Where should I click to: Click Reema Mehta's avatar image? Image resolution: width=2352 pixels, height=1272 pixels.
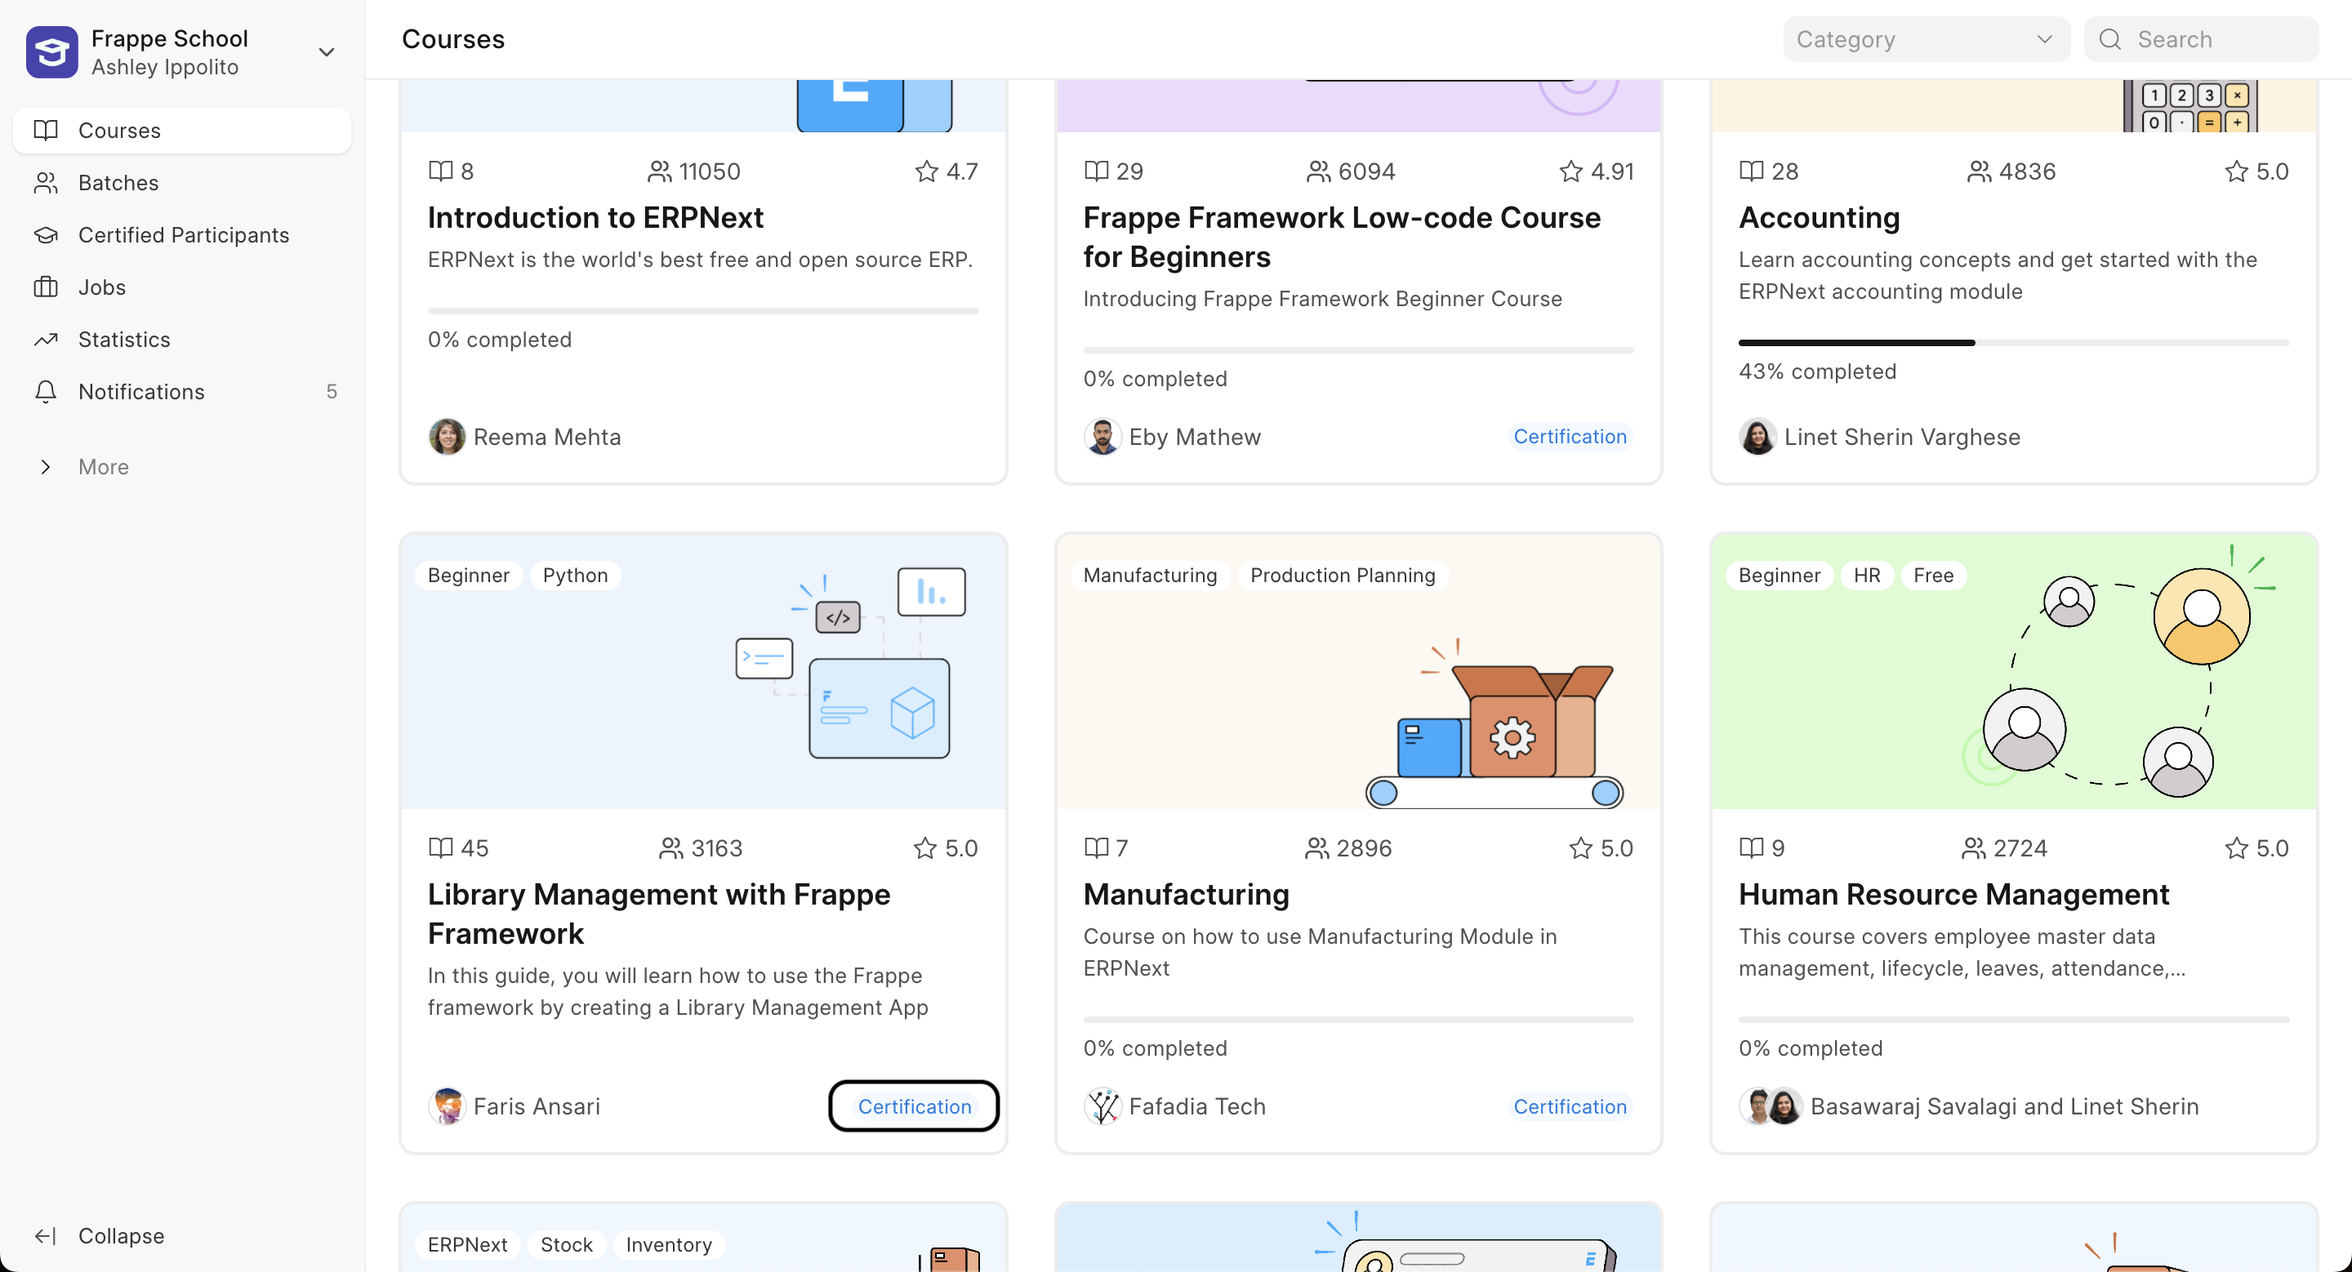447,437
